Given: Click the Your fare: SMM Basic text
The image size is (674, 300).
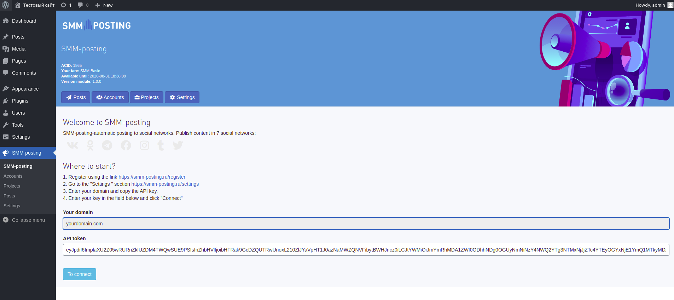Looking at the screenshot, I should coord(81,71).
